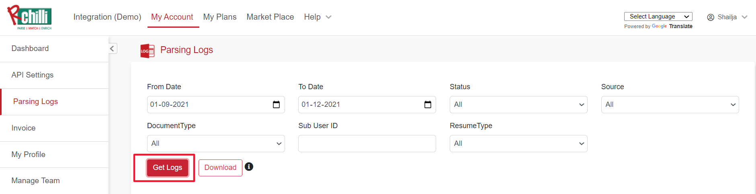
Task: Click the info icon beside Download
Action: 249,167
